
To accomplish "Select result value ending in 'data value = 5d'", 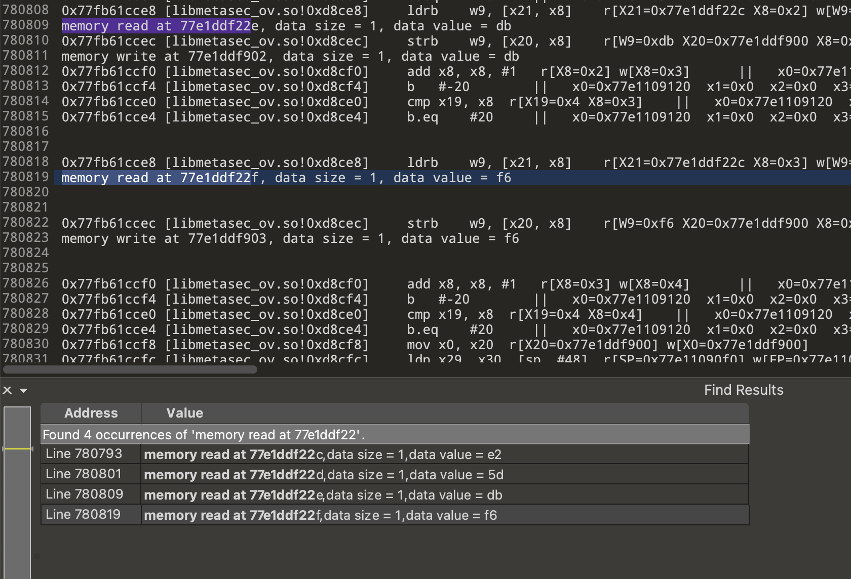I will (323, 475).
